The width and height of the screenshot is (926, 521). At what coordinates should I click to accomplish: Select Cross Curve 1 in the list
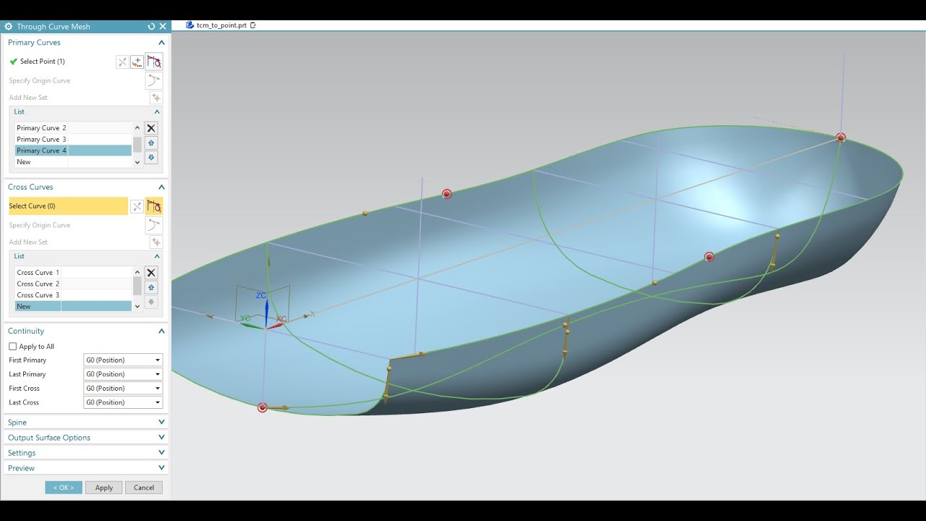(x=73, y=273)
